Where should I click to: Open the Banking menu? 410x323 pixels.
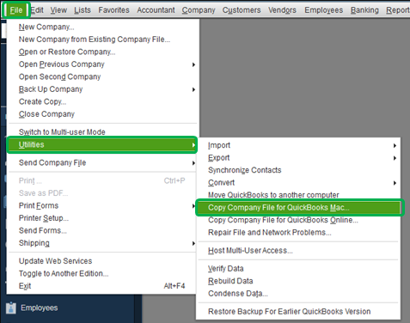point(364,10)
